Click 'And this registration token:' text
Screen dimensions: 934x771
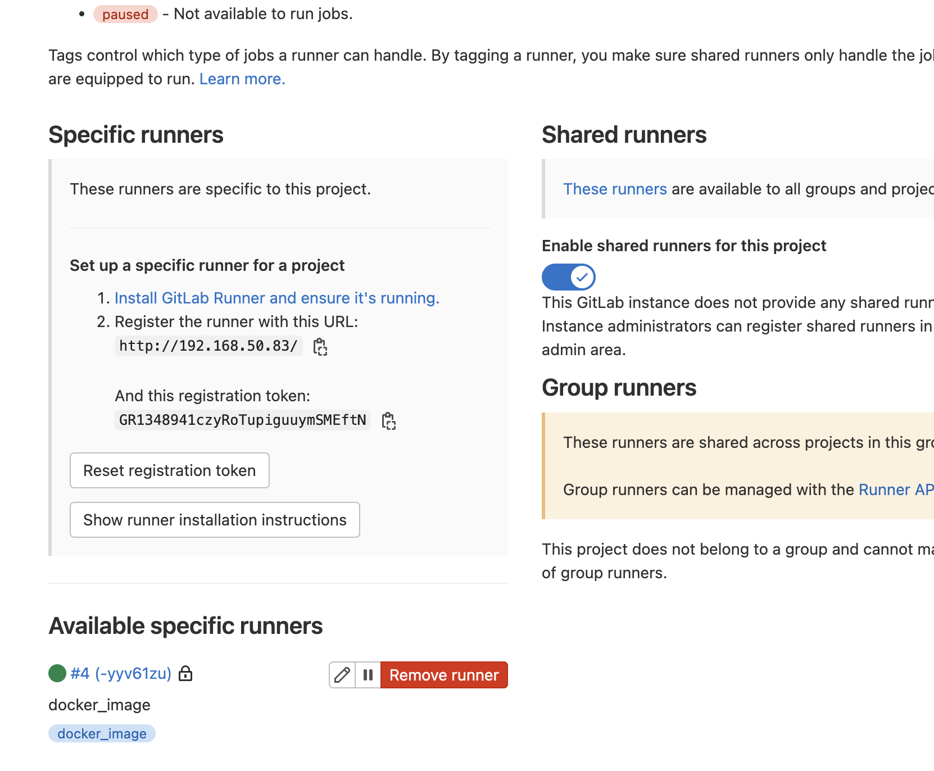tap(212, 396)
